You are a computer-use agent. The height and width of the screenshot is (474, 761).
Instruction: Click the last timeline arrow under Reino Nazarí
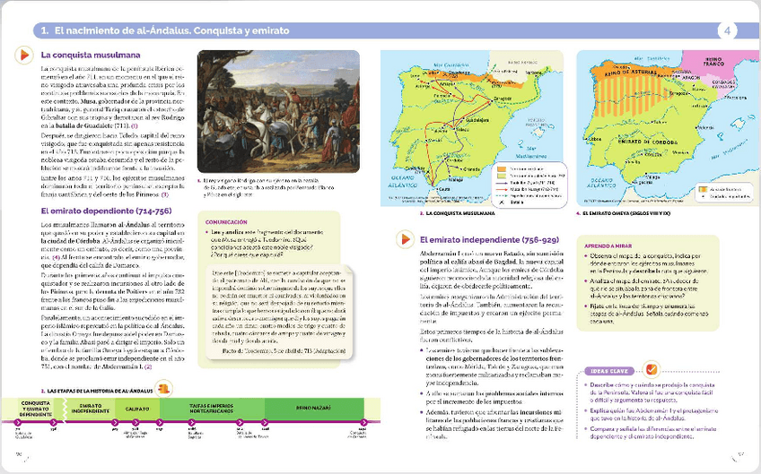pyautogui.click(x=363, y=422)
